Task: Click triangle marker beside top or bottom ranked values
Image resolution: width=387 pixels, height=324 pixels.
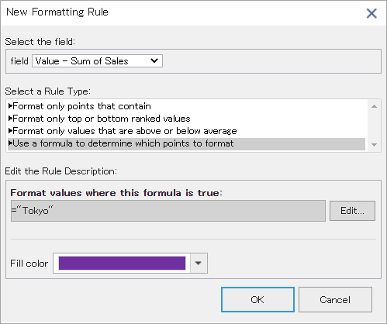Action: [10, 119]
